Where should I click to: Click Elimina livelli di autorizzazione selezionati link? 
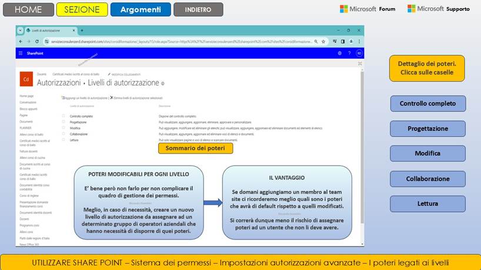(136, 98)
